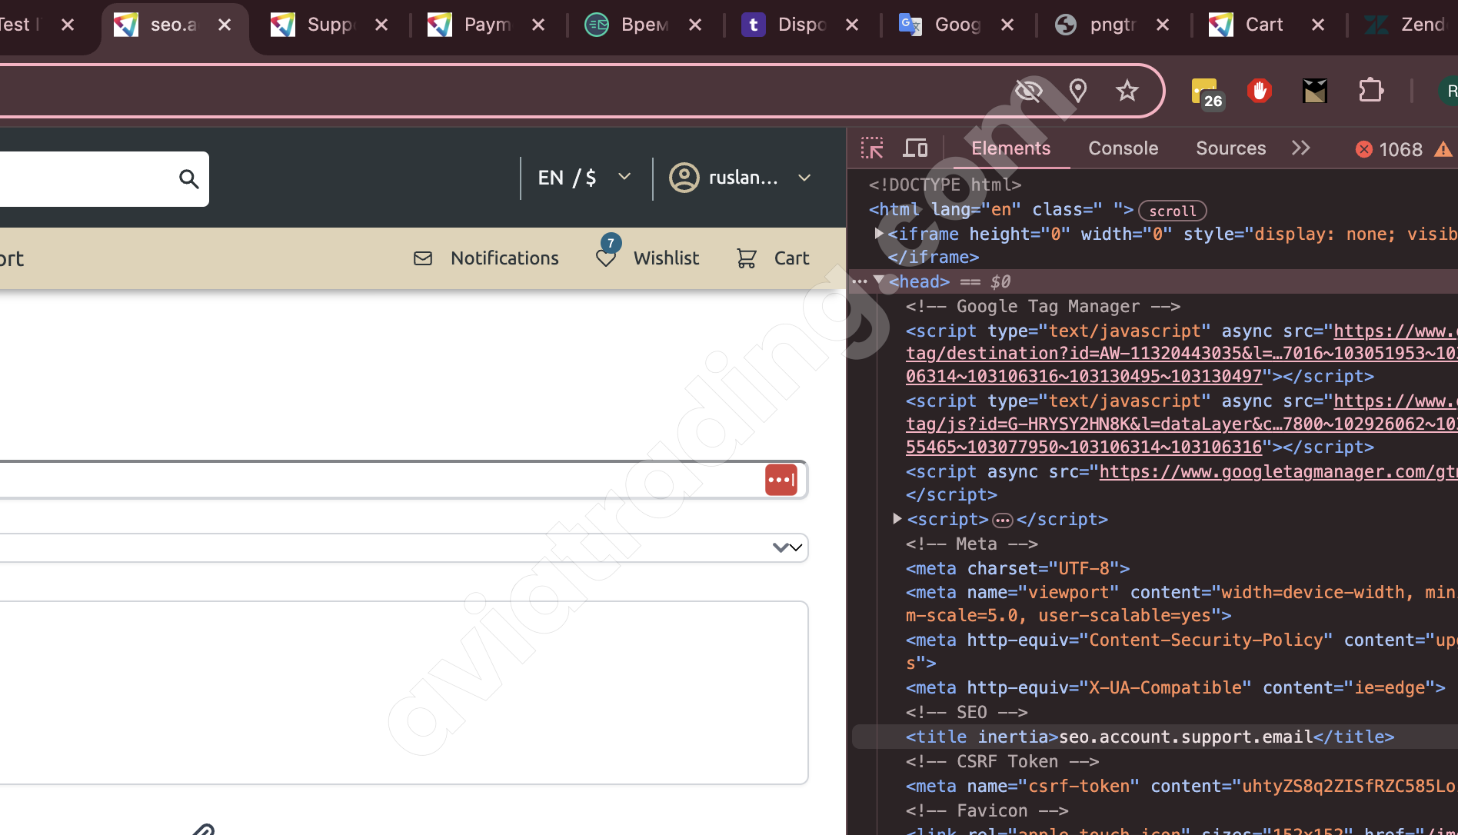Image resolution: width=1458 pixels, height=835 pixels.
Task: Open the EN / $ language currency dropdown
Action: point(584,178)
